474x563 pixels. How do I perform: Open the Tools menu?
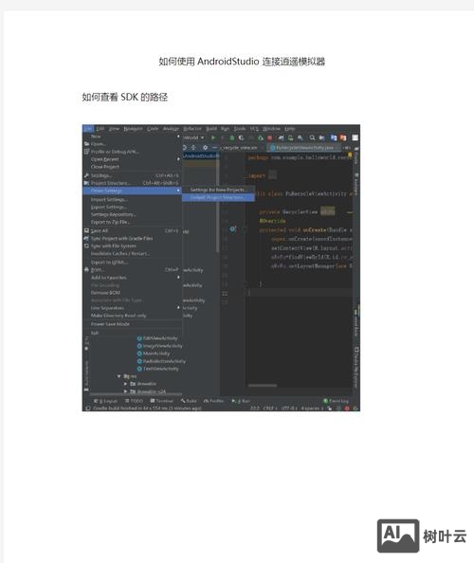pyautogui.click(x=240, y=129)
